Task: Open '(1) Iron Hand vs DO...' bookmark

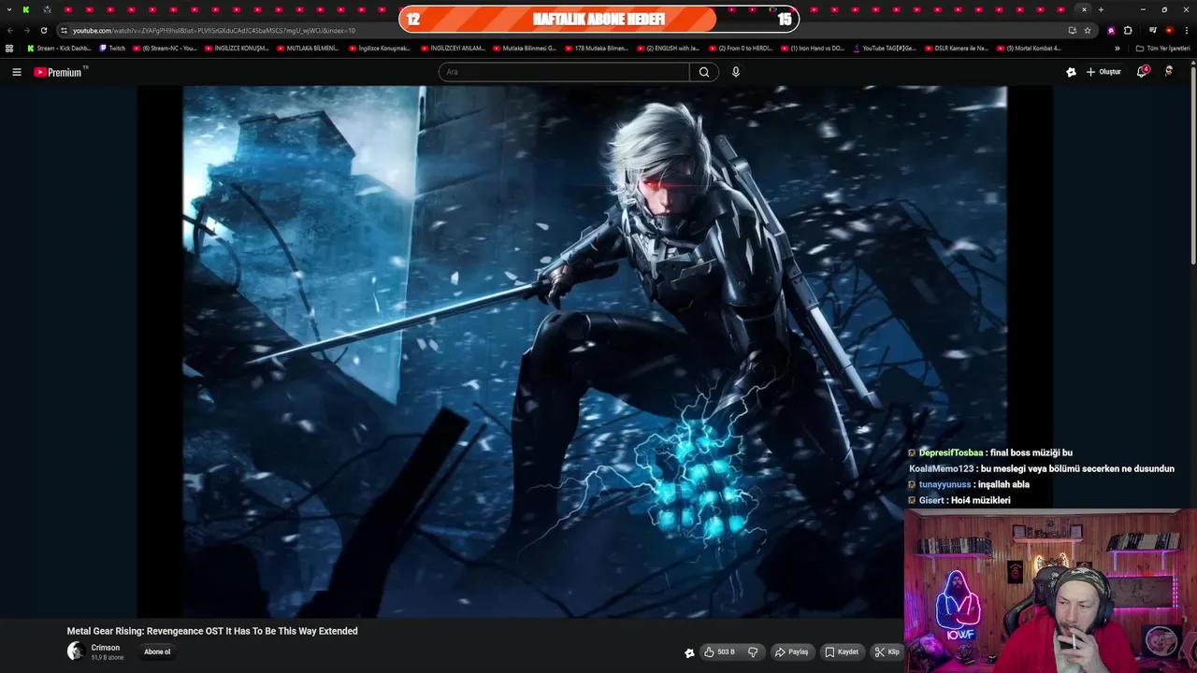Action: point(812,48)
